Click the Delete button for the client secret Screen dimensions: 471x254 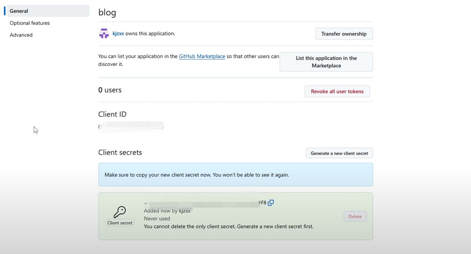tap(355, 217)
